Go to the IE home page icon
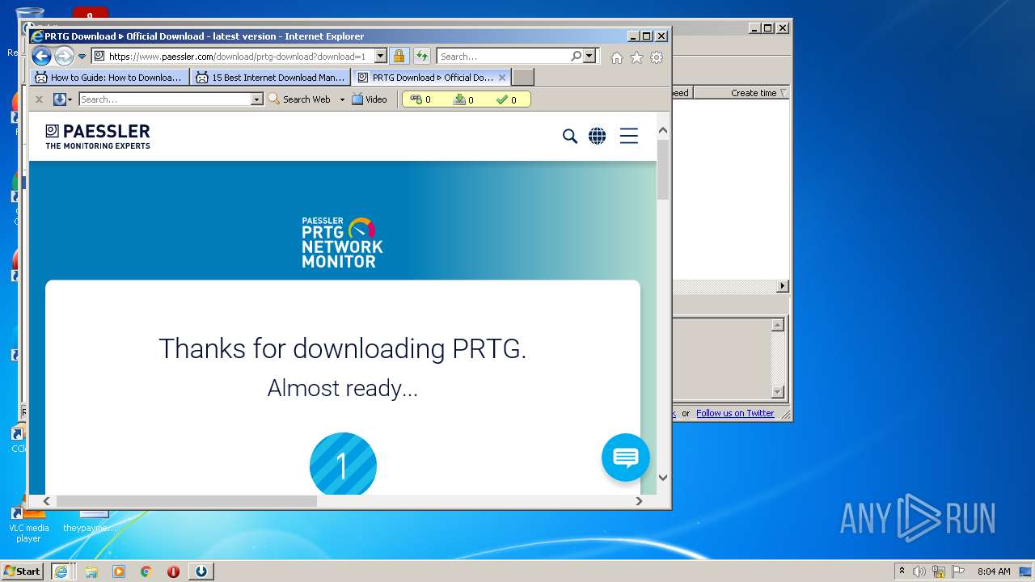 click(x=617, y=57)
